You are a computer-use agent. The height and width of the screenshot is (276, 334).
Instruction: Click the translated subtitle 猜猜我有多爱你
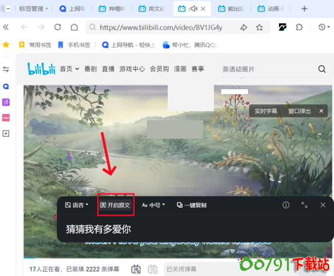(98, 229)
